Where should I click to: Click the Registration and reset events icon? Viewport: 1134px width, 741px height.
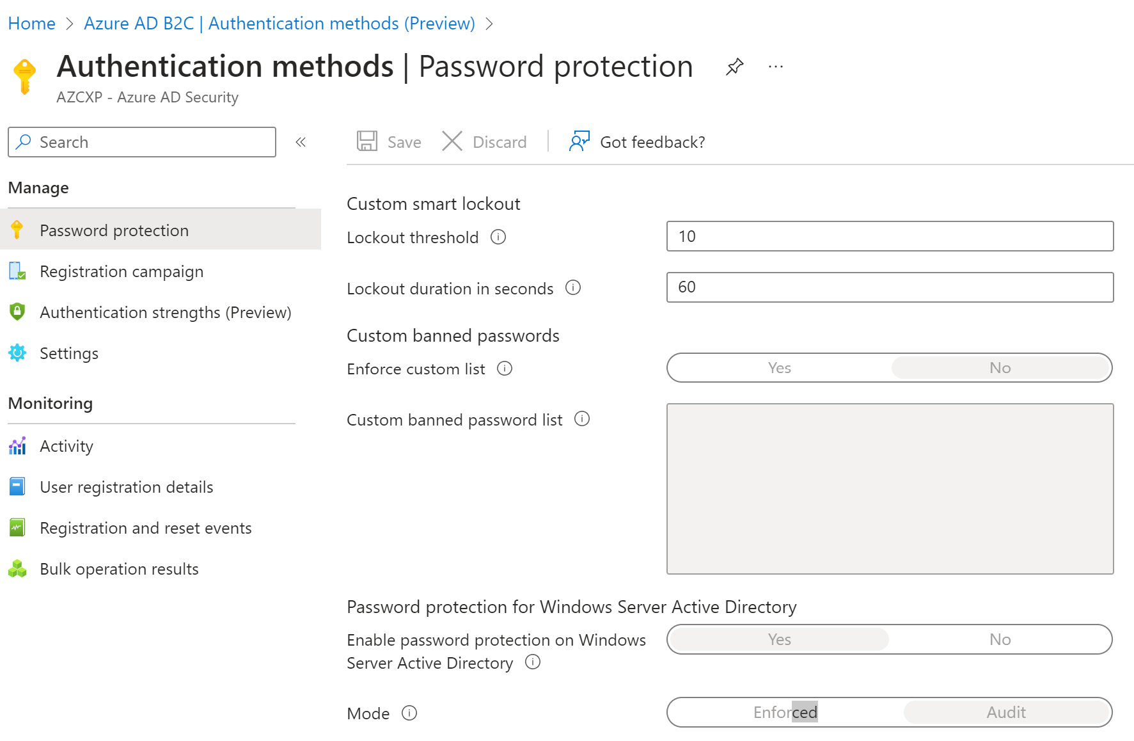(17, 527)
